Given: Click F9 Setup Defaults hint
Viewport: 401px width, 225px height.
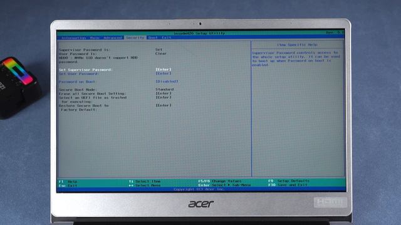Looking at the screenshot, I should click(x=289, y=181).
